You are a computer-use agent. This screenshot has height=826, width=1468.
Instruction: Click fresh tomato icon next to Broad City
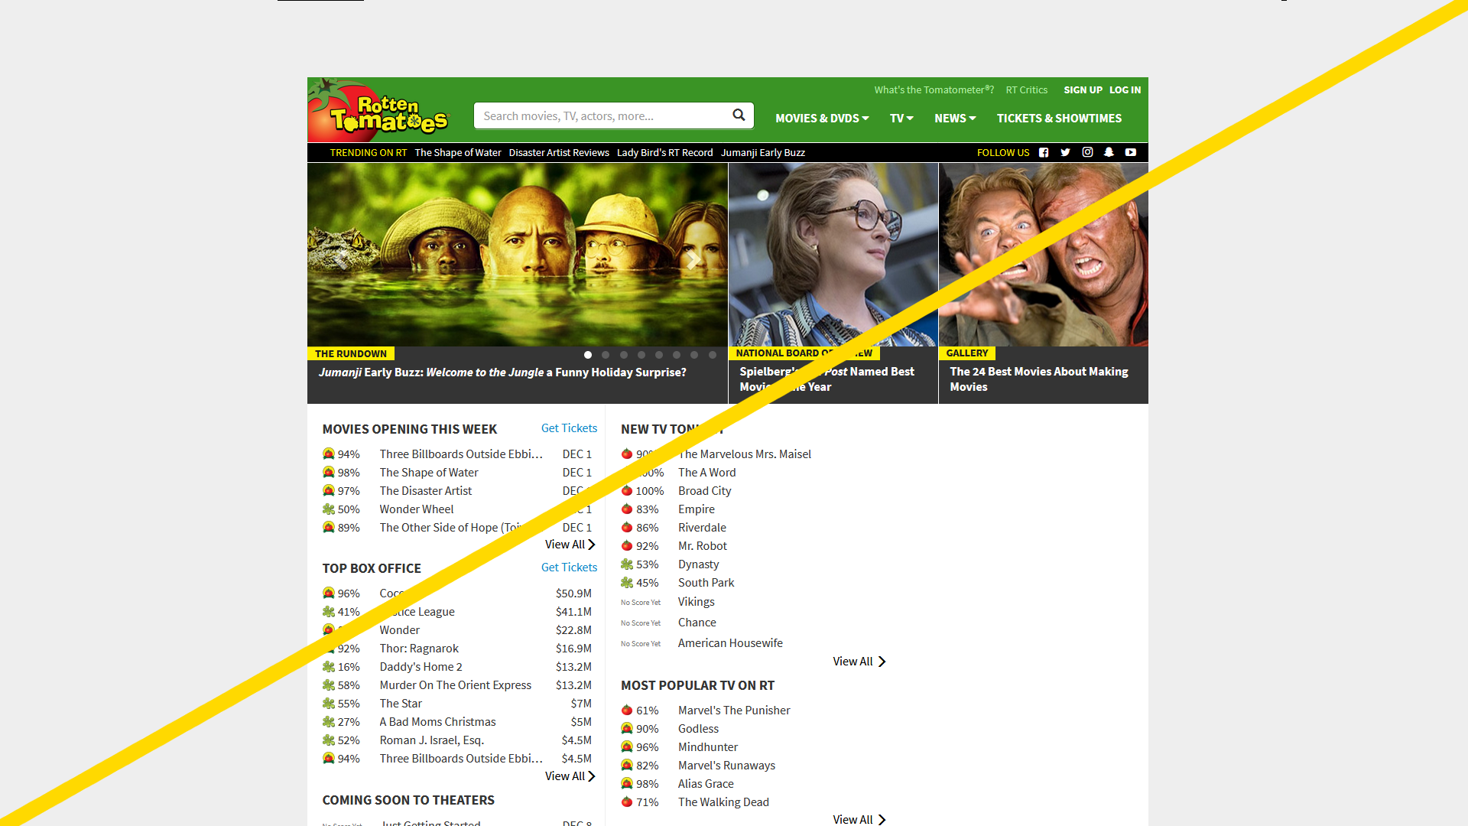coord(627,491)
